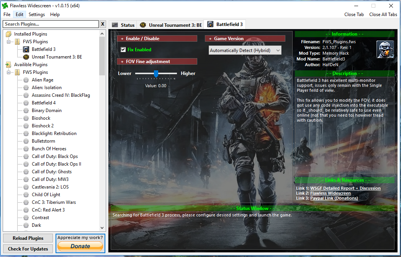
Task: Open the File menu
Action: tap(7, 15)
